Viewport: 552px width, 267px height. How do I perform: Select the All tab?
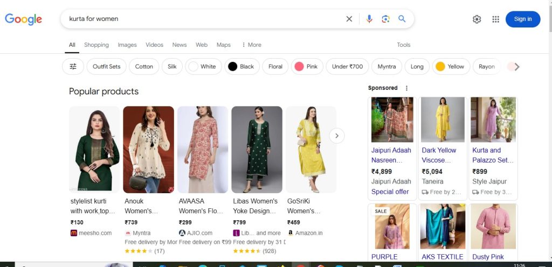pyautogui.click(x=72, y=45)
